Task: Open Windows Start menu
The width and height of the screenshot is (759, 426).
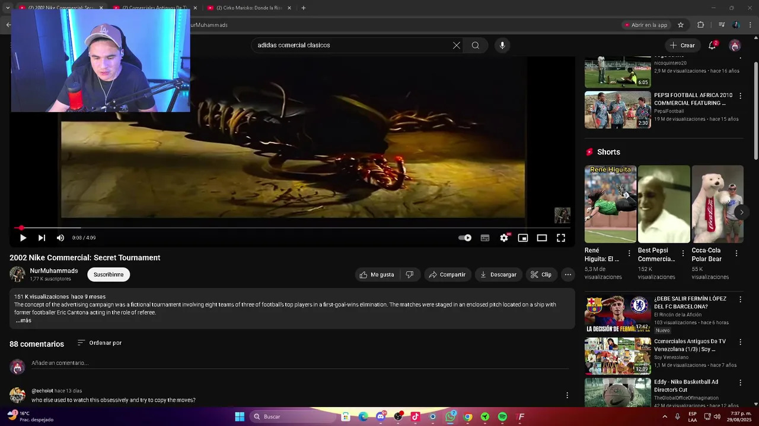Action: pyautogui.click(x=240, y=417)
